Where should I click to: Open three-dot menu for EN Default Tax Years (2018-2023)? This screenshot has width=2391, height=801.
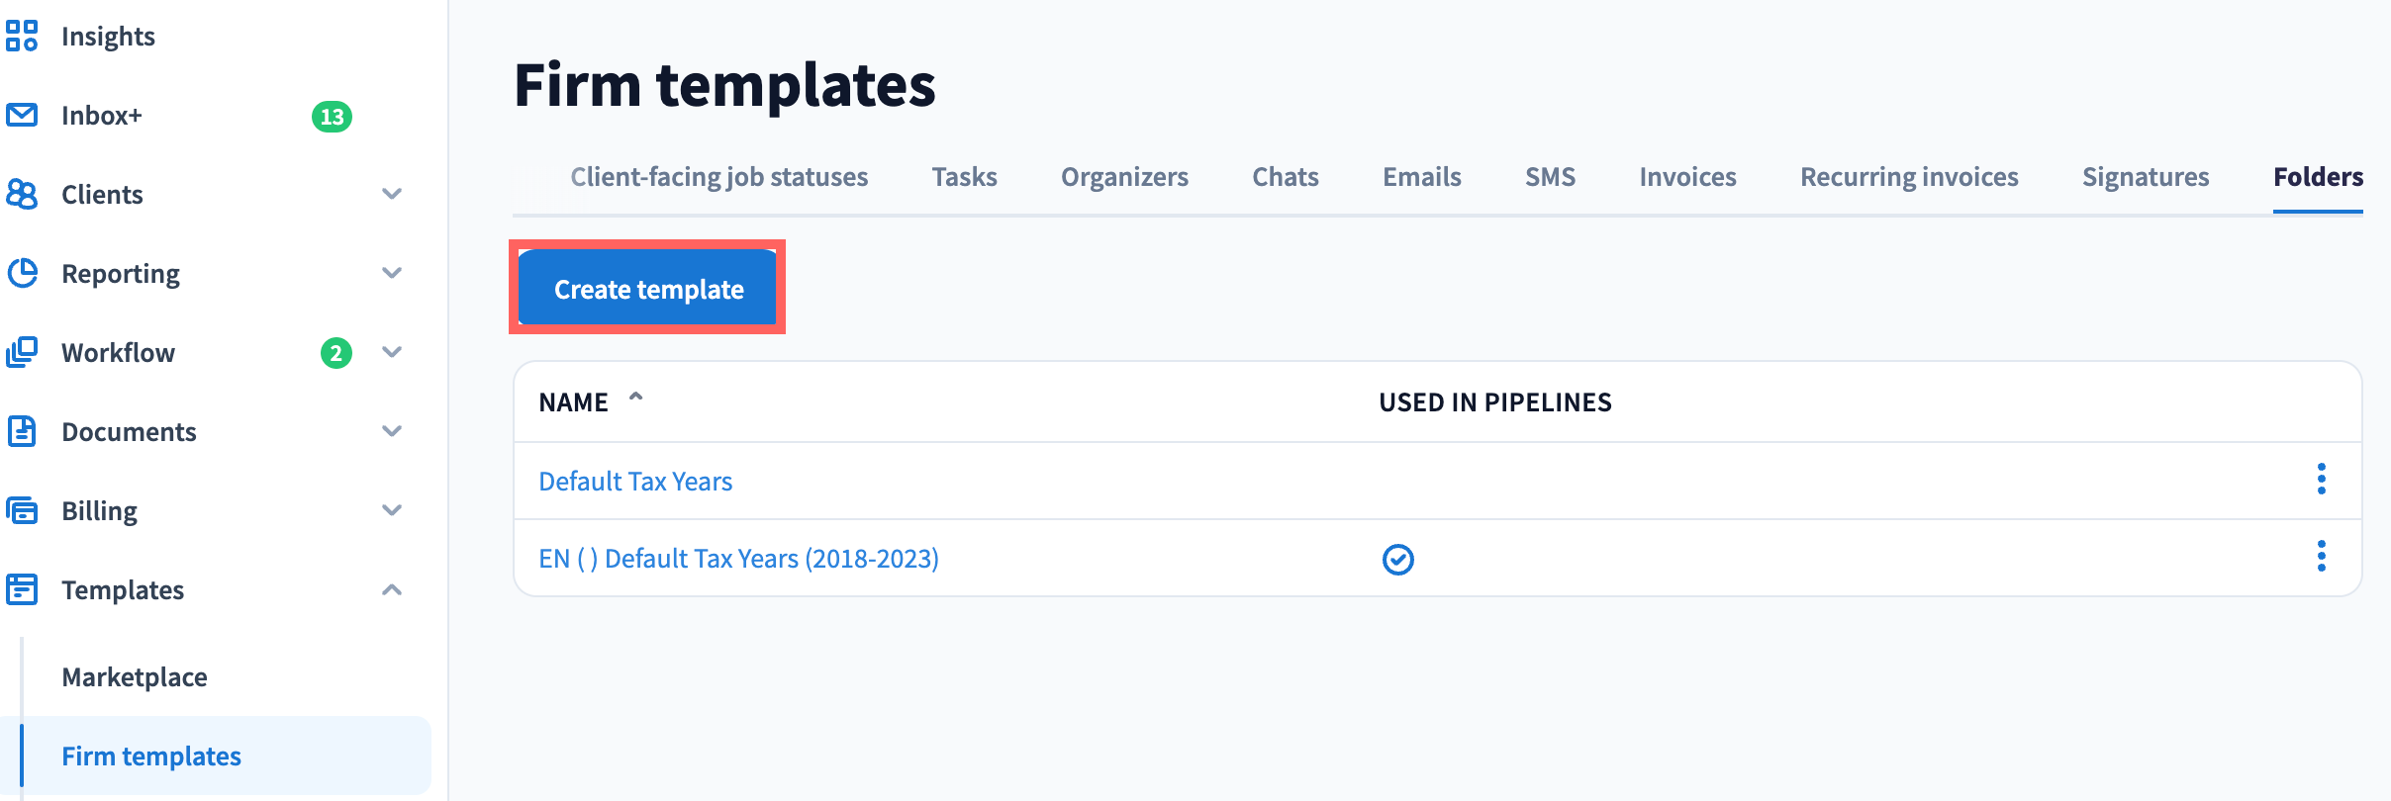(x=2321, y=557)
